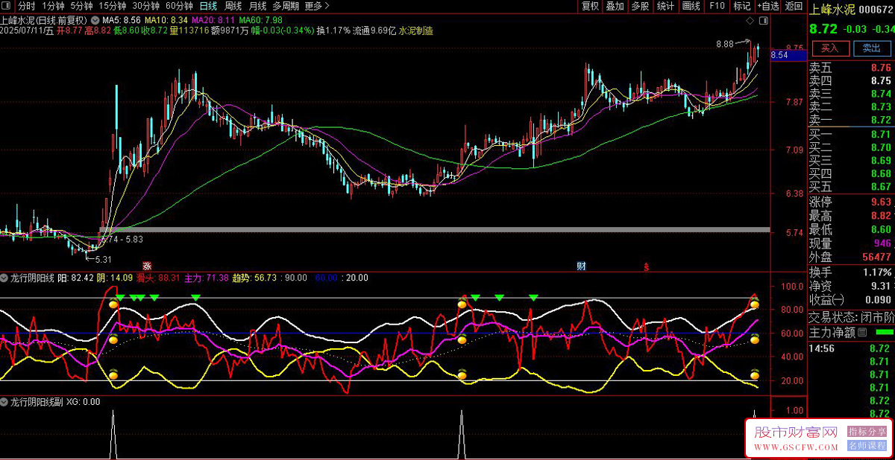895x460 pixels.
Task: Click the F10 company info button
Action: point(717,6)
